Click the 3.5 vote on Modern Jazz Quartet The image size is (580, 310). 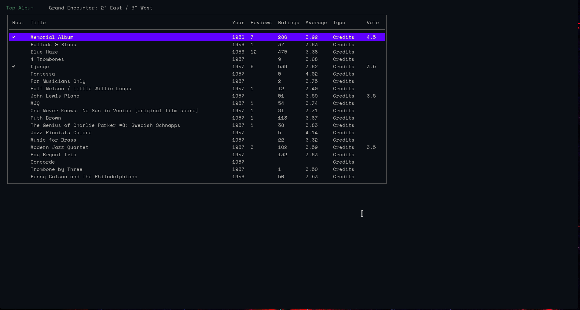(371, 147)
